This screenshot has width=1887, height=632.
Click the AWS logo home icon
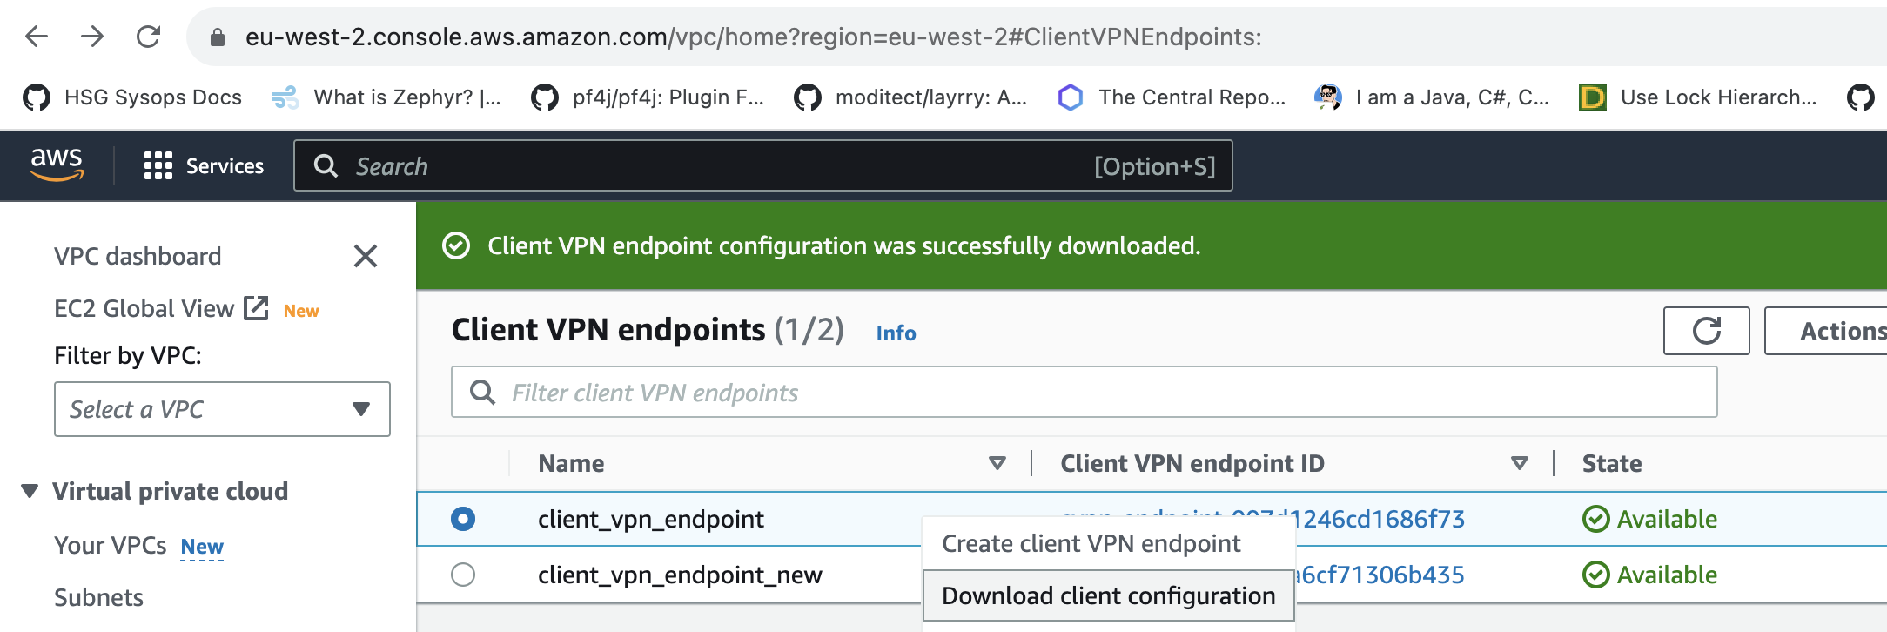(x=57, y=165)
